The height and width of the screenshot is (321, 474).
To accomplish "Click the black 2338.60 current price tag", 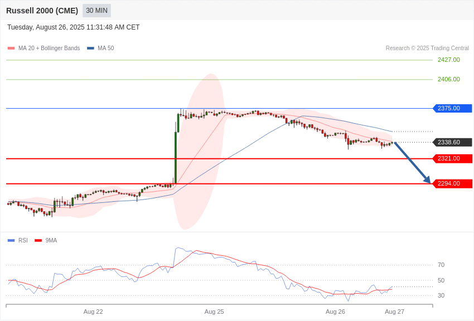I will 452,142.
